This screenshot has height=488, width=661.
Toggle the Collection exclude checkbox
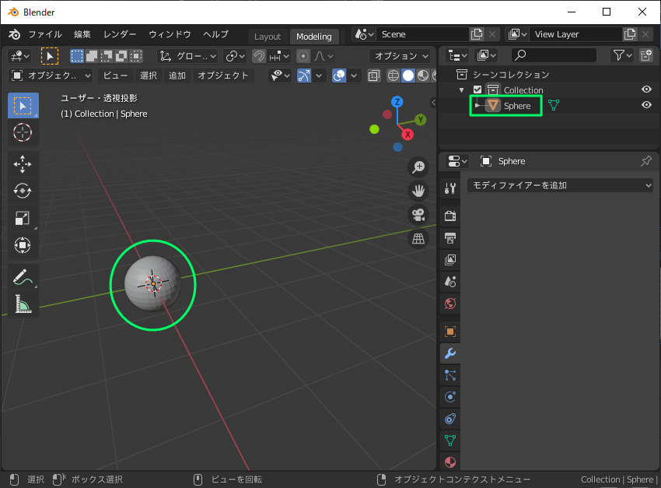477,90
